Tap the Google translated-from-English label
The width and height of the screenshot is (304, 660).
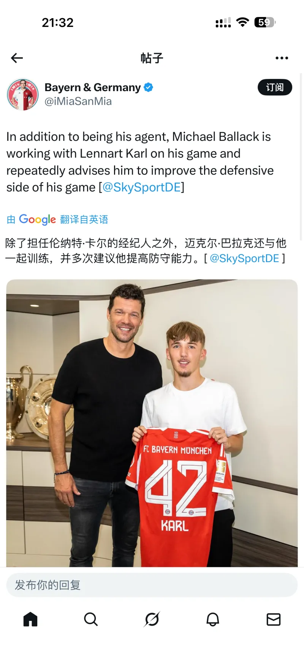point(57,219)
